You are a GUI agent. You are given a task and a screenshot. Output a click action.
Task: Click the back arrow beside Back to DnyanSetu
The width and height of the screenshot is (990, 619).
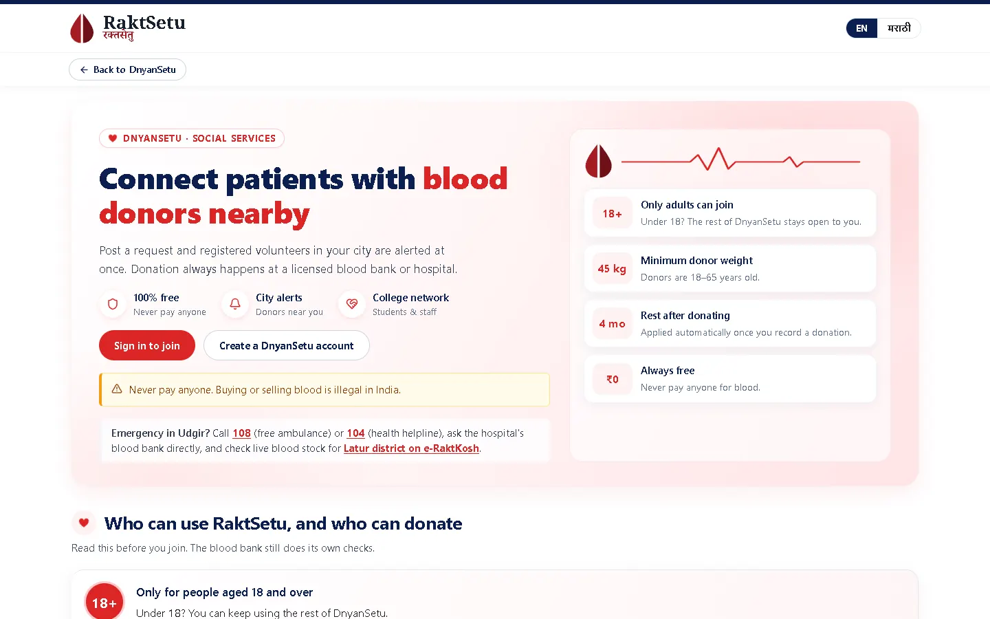pyautogui.click(x=84, y=69)
